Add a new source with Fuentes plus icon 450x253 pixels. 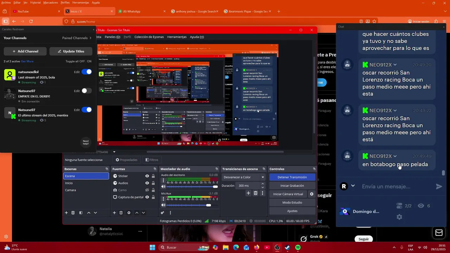tap(114, 213)
